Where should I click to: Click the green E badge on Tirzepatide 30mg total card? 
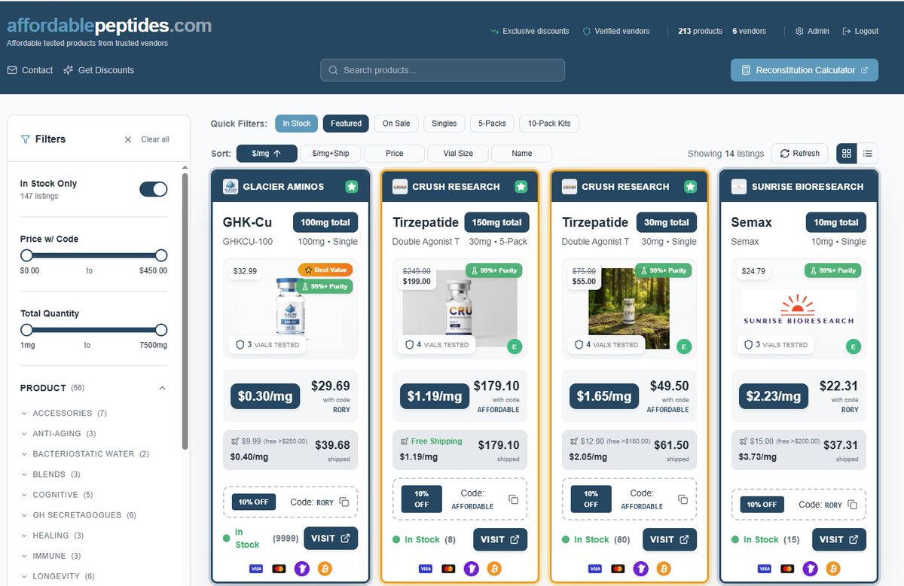[x=683, y=346]
